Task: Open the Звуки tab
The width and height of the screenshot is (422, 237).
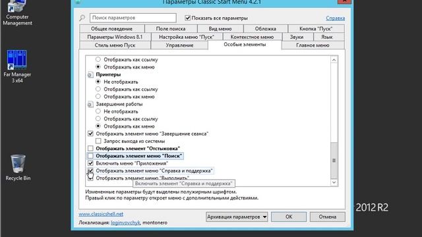Action: click(x=297, y=37)
